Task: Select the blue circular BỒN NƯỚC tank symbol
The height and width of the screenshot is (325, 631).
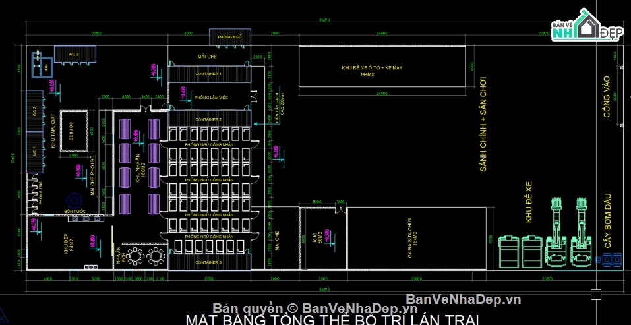Action: pos(74,200)
